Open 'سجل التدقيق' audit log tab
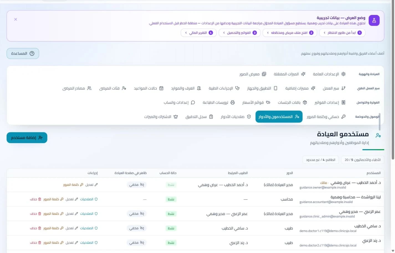This screenshot has width=395, height=253. click(199, 117)
